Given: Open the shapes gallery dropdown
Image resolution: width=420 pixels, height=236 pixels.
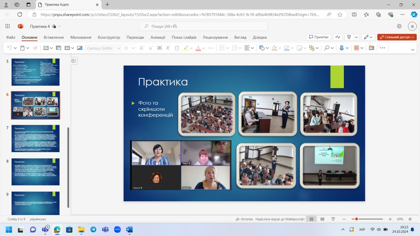Looking at the screenshot, I should [267, 48].
